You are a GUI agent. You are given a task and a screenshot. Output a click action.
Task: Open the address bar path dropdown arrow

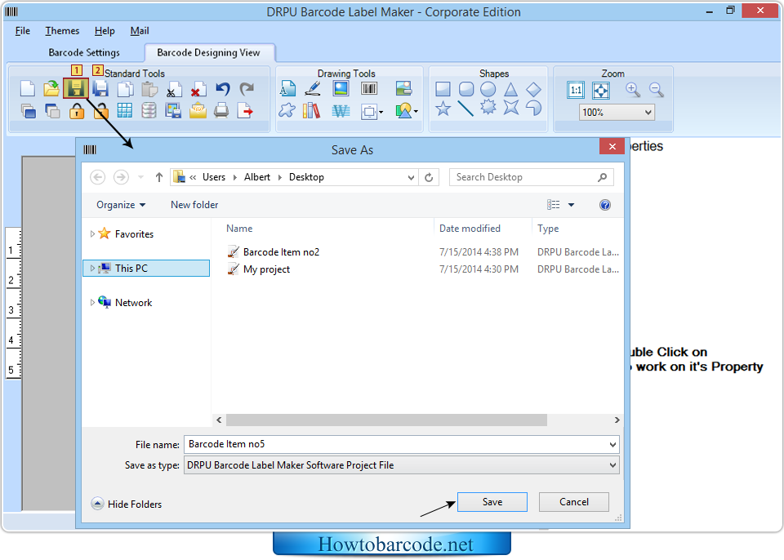click(411, 177)
